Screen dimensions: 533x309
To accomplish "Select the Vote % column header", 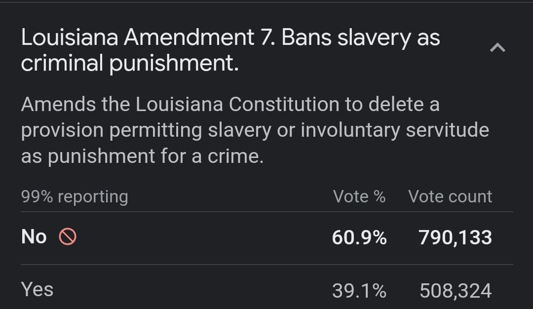I will tap(360, 196).
